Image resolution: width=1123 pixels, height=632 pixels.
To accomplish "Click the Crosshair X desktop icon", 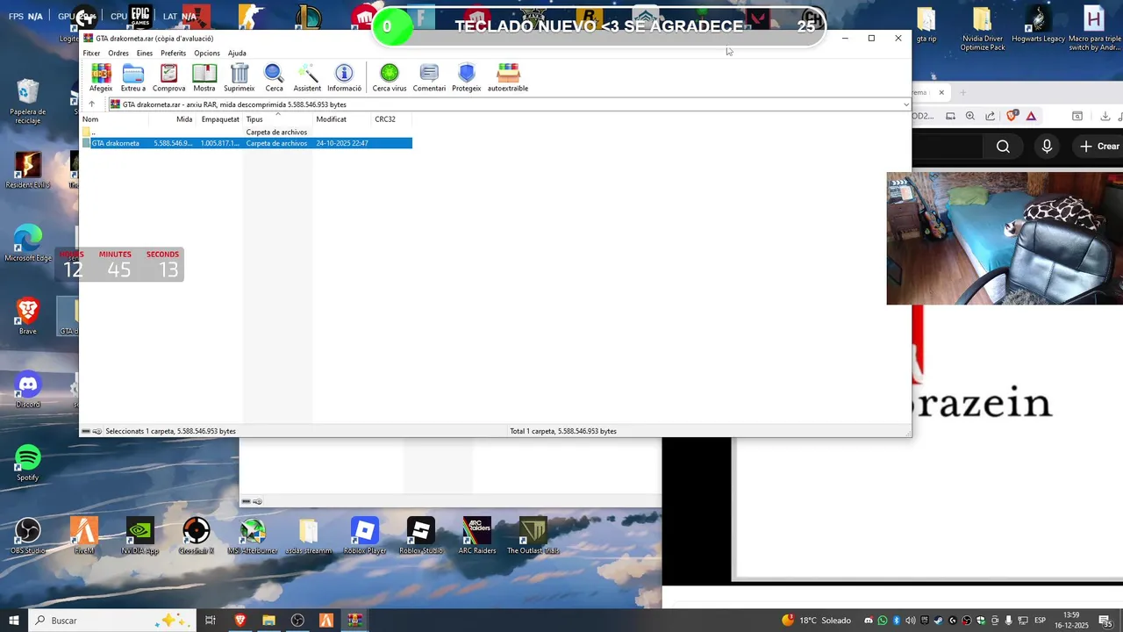I will tap(197, 536).
